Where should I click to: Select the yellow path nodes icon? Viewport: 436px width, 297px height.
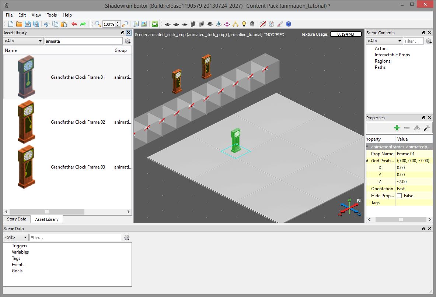(236, 24)
